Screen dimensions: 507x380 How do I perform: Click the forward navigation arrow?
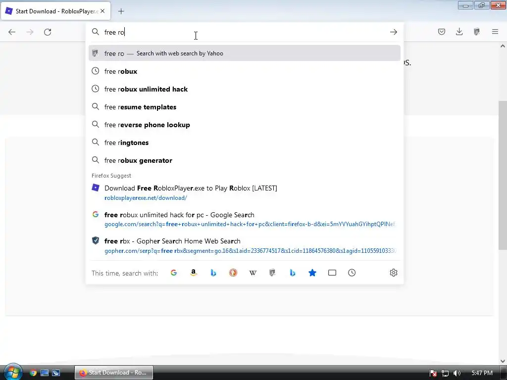click(x=30, y=32)
